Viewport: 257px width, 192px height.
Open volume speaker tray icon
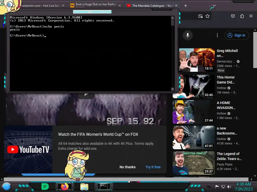[229, 186]
